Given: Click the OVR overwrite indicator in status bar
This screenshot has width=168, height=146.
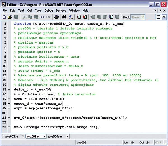Looking at the screenshot, I should (x=158, y=142).
